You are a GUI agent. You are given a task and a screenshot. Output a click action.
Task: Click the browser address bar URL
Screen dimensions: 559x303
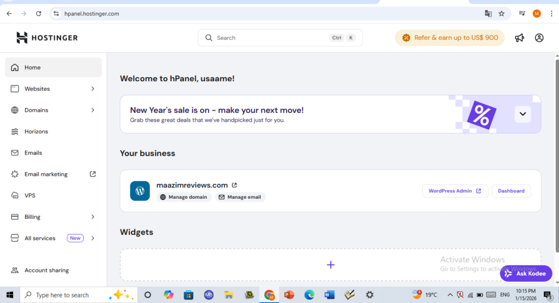(x=92, y=14)
